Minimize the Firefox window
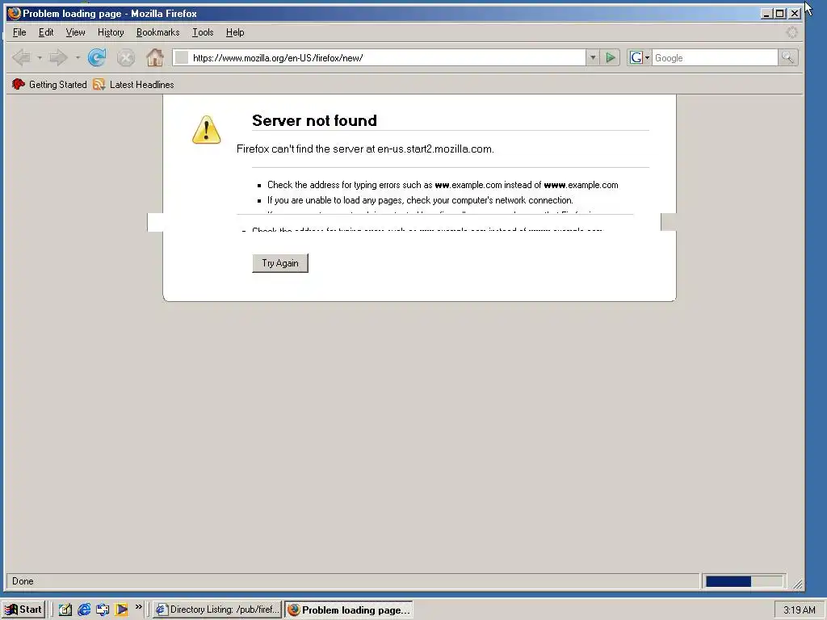Image resolution: width=827 pixels, height=620 pixels. point(766,13)
